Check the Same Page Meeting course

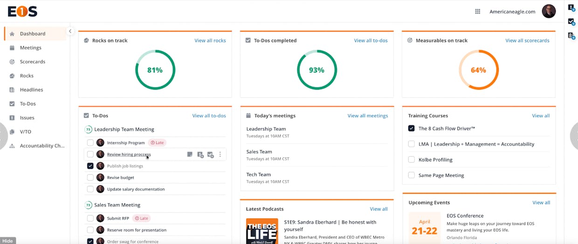412,175
